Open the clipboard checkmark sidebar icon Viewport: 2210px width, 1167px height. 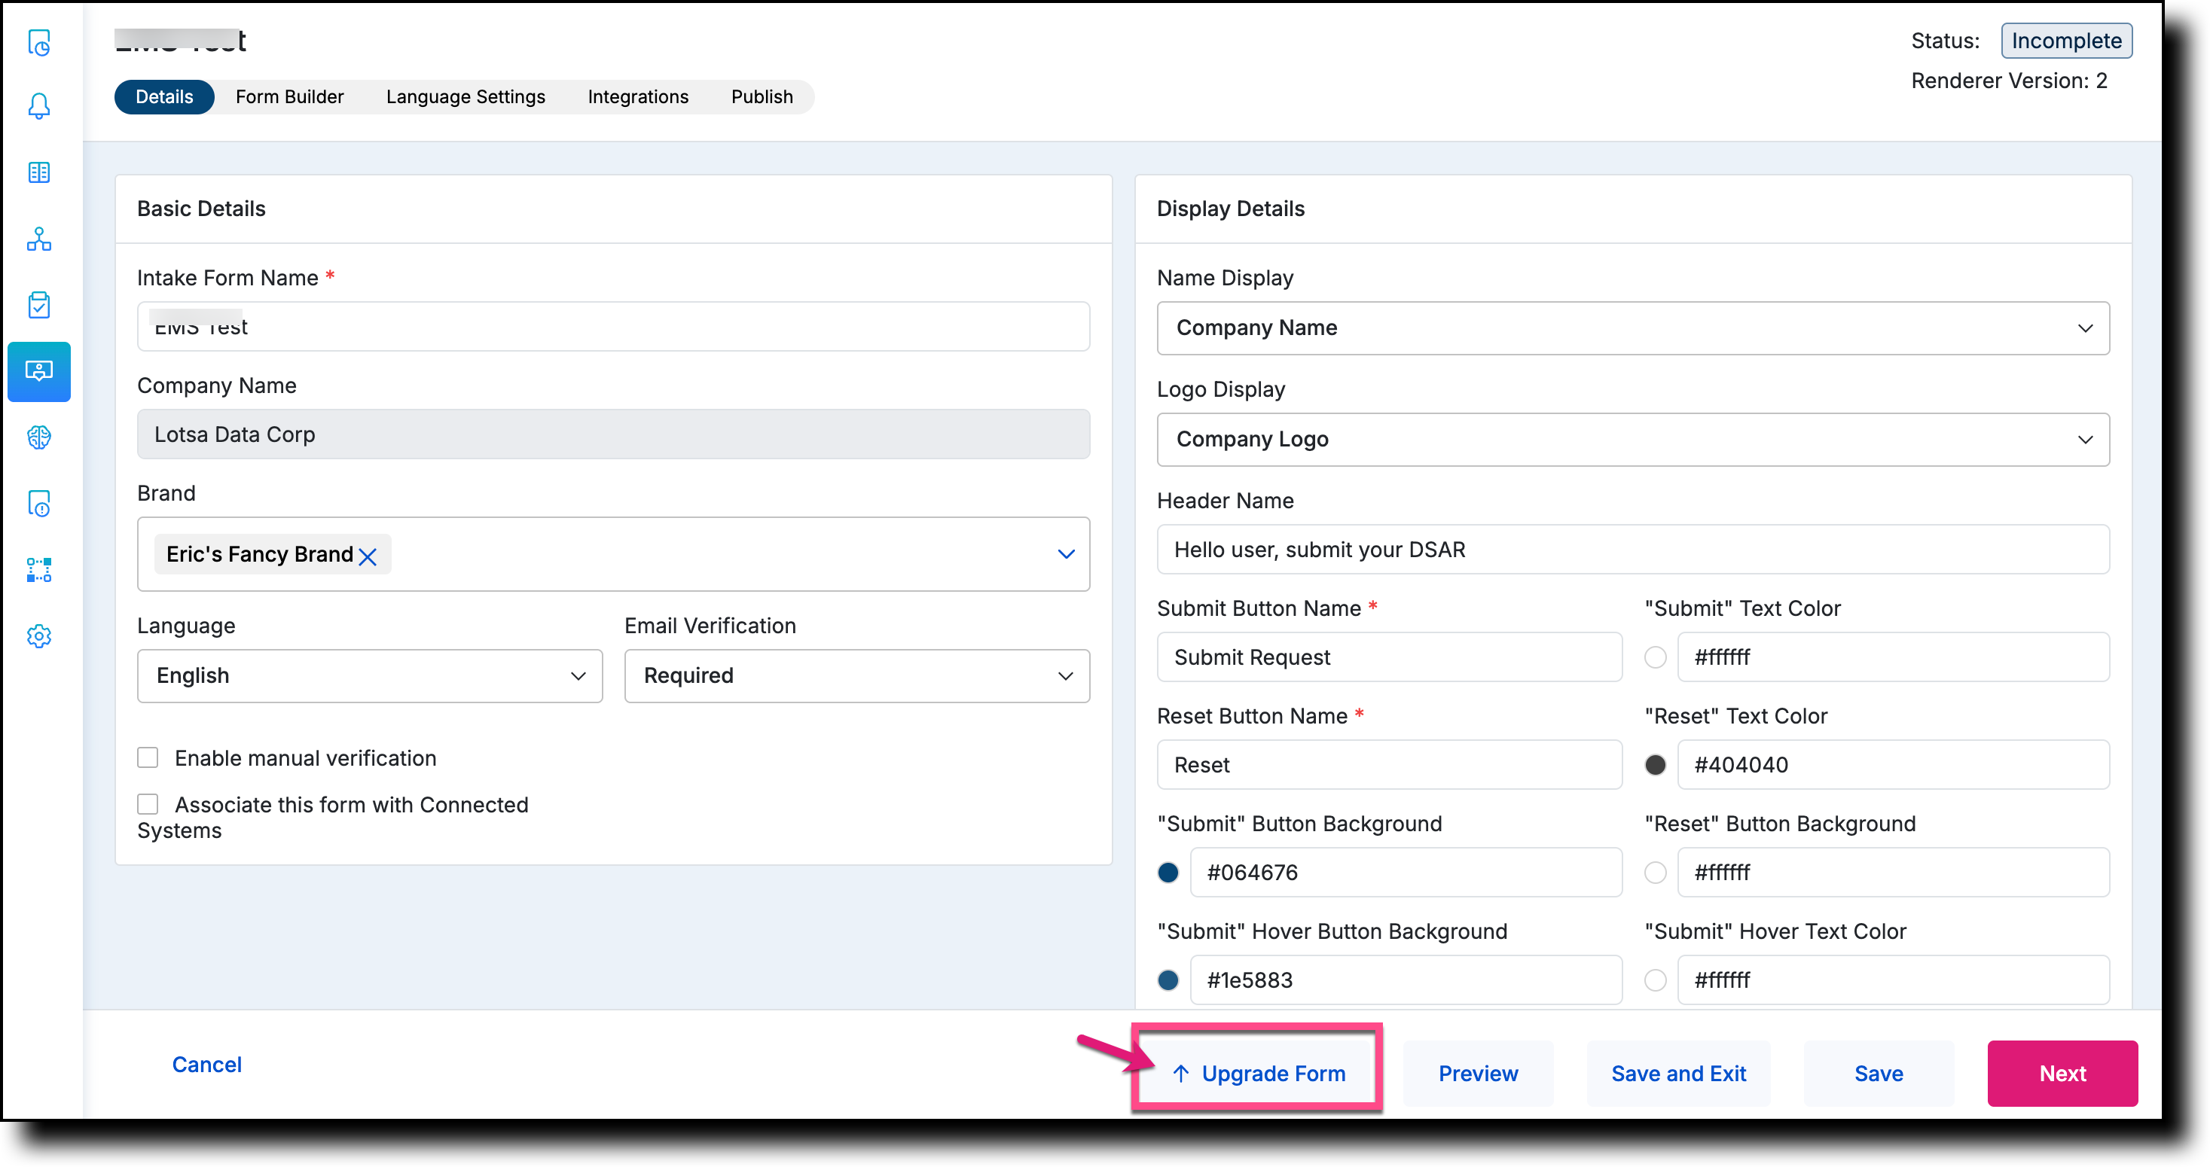(39, 304)
